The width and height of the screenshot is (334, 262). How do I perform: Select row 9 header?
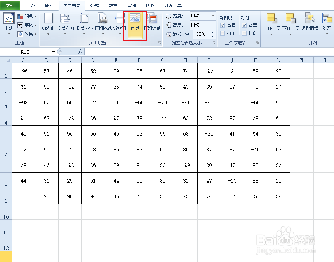point(6,196)
